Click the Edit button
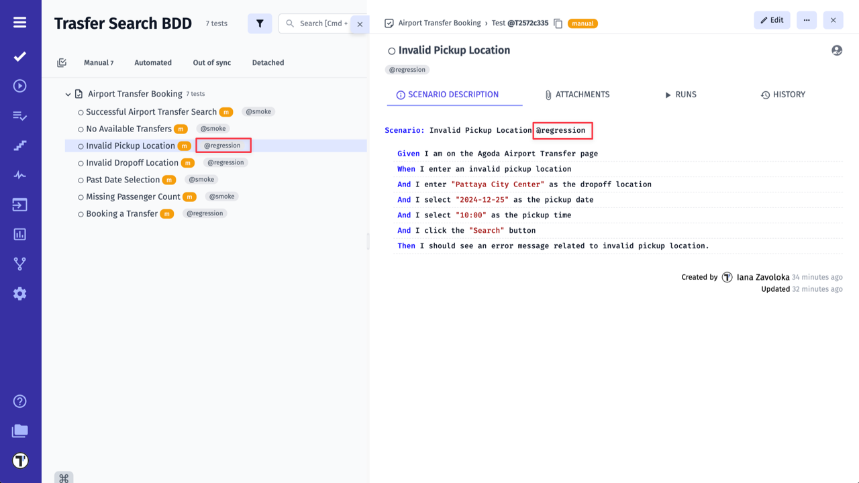Viewport: 859px width, 483px height. coord(772,19)
